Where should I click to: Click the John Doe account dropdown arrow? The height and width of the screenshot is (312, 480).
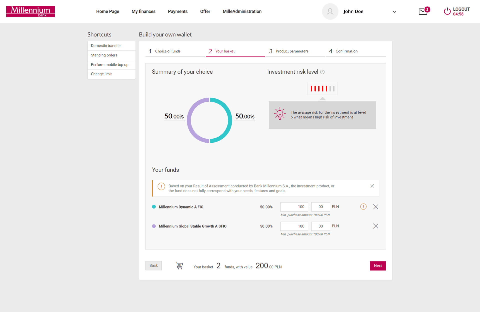(395, 12)
